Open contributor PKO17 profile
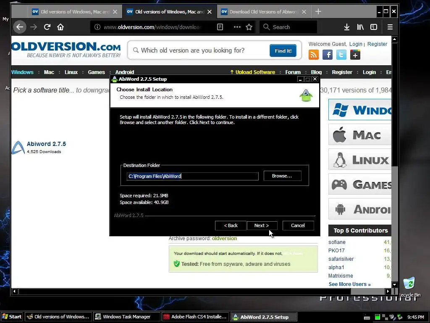 [336, 251]
